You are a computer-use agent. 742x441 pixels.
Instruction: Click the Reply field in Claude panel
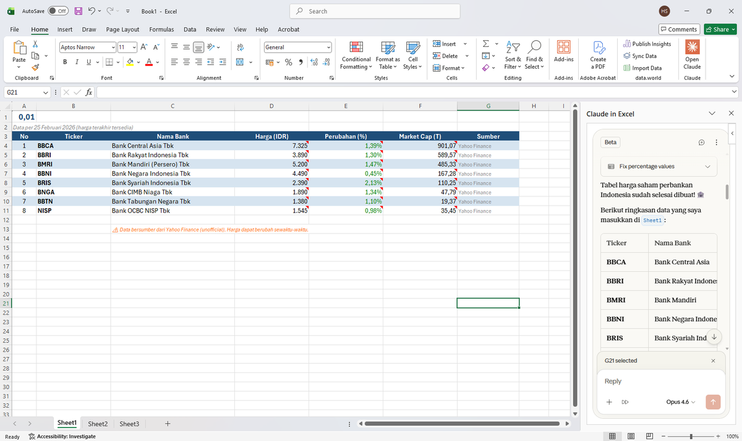click(x=661, y=381)
